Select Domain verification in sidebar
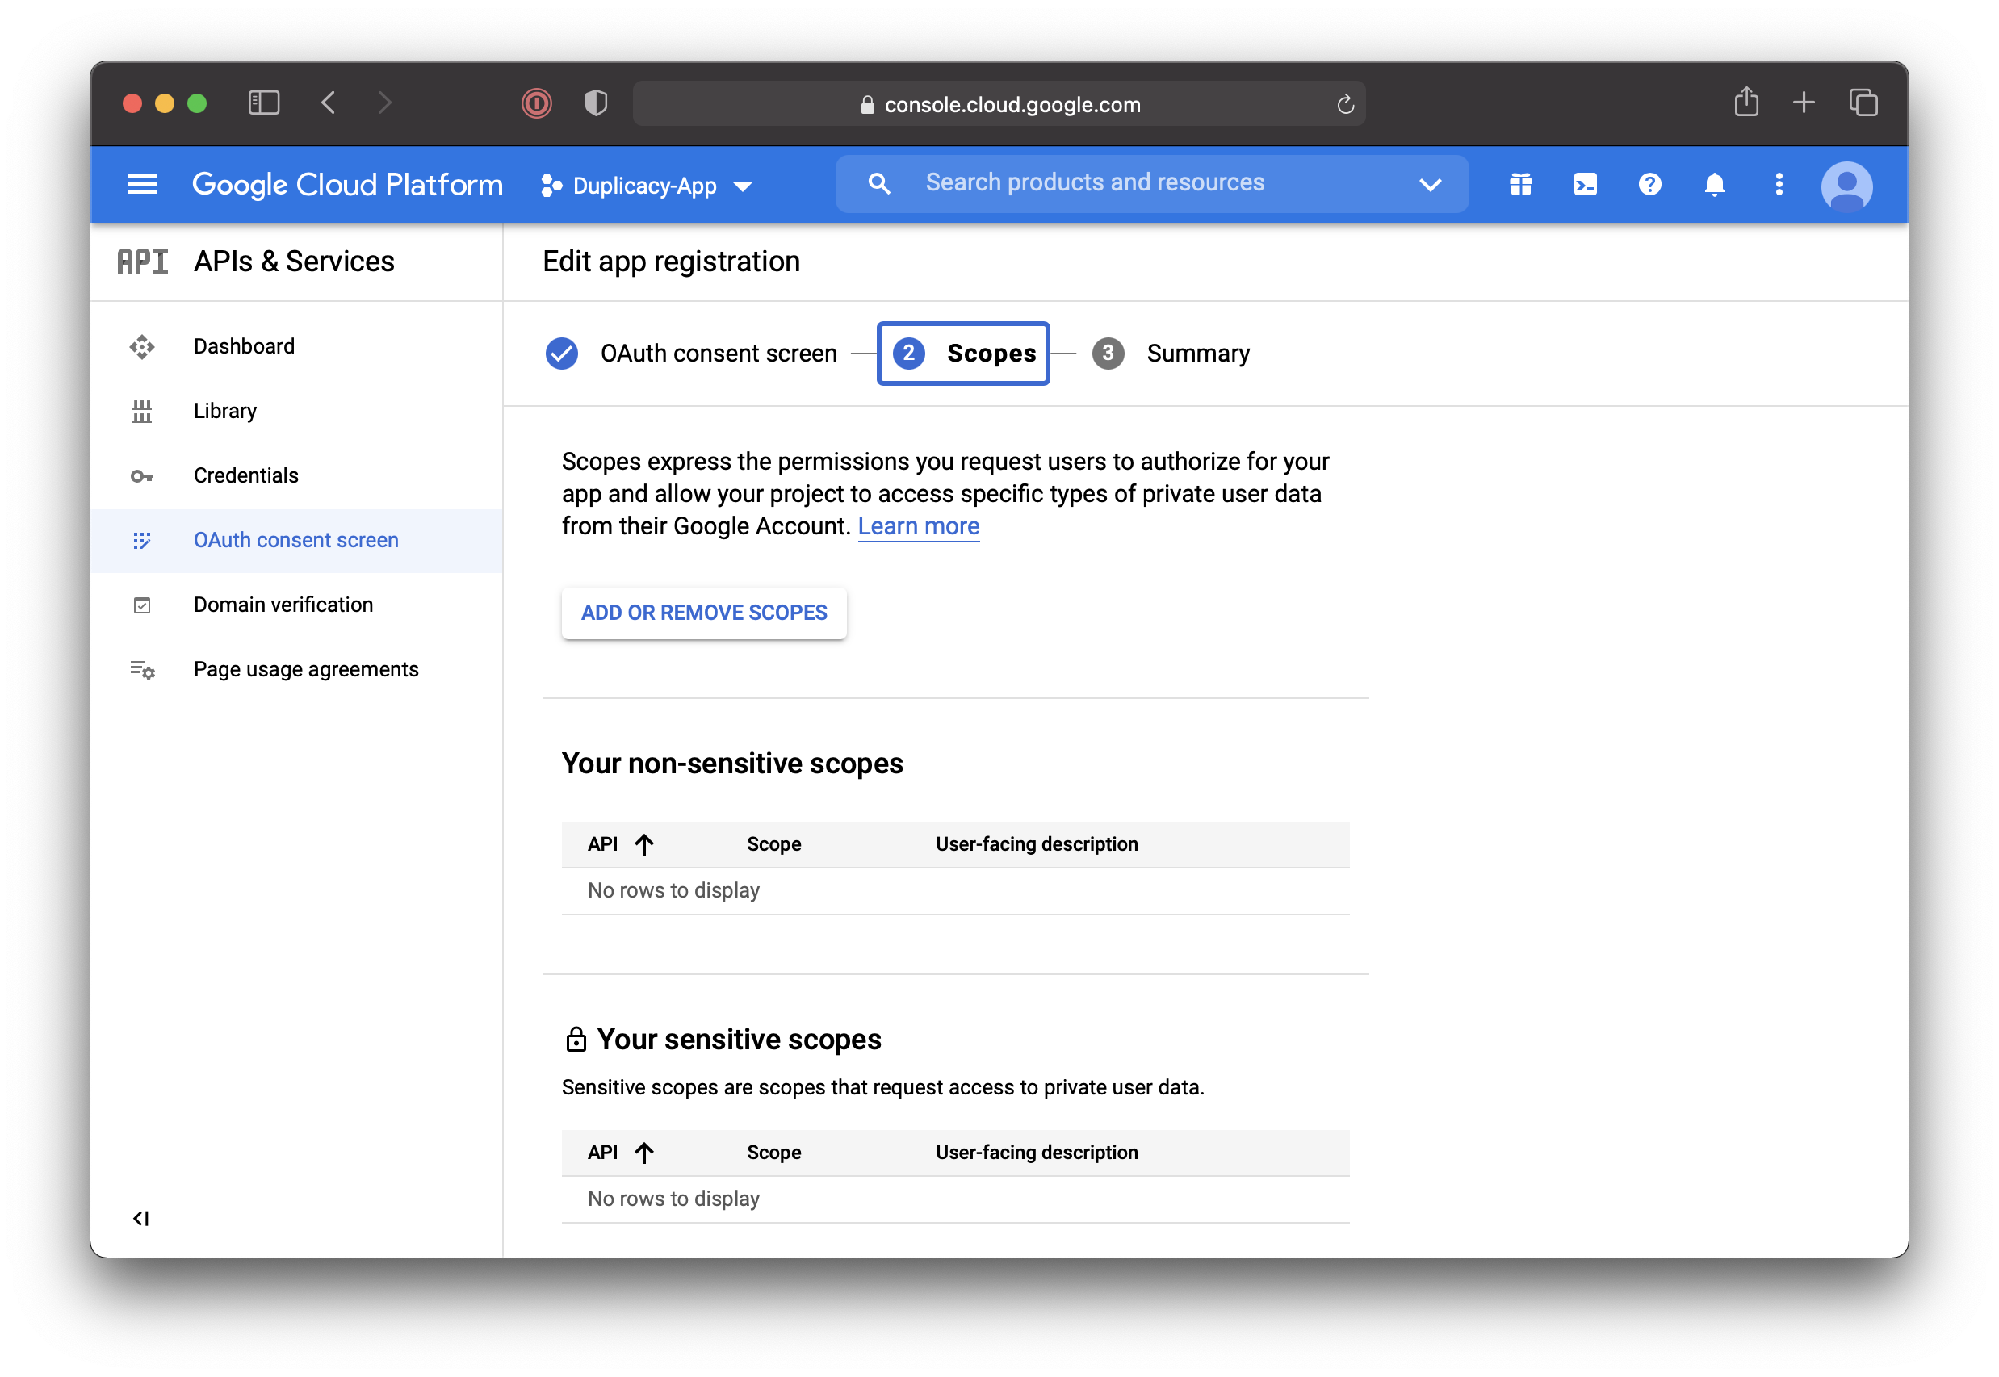This screenshot has height=1377, width=1999. (x=283, y=605)
